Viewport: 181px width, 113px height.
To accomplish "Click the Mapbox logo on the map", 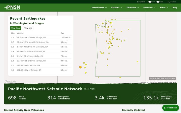I will (x=10, y=82).
